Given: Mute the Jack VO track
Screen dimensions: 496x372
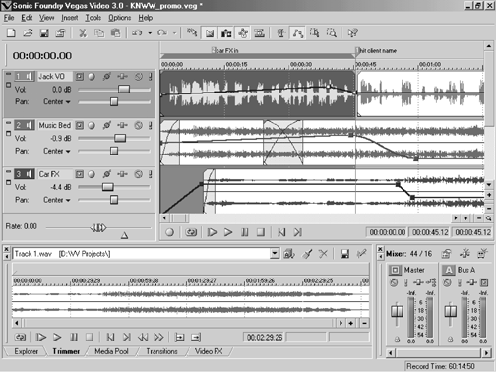Looking at the screenshot, I should (x=138, y=77).
